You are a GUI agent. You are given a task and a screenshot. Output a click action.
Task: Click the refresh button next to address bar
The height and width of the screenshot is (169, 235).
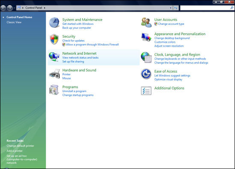click(x=176, y=8)
